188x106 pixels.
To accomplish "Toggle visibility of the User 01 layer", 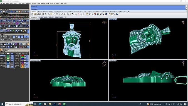I will [x=21, y=56].
